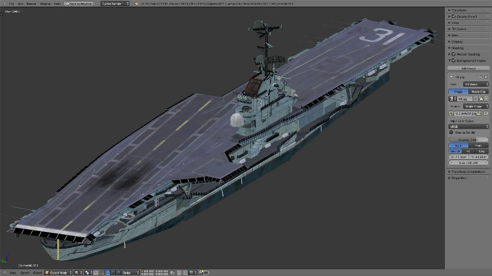Toggle the Motion Tracking checkbox

454,55
